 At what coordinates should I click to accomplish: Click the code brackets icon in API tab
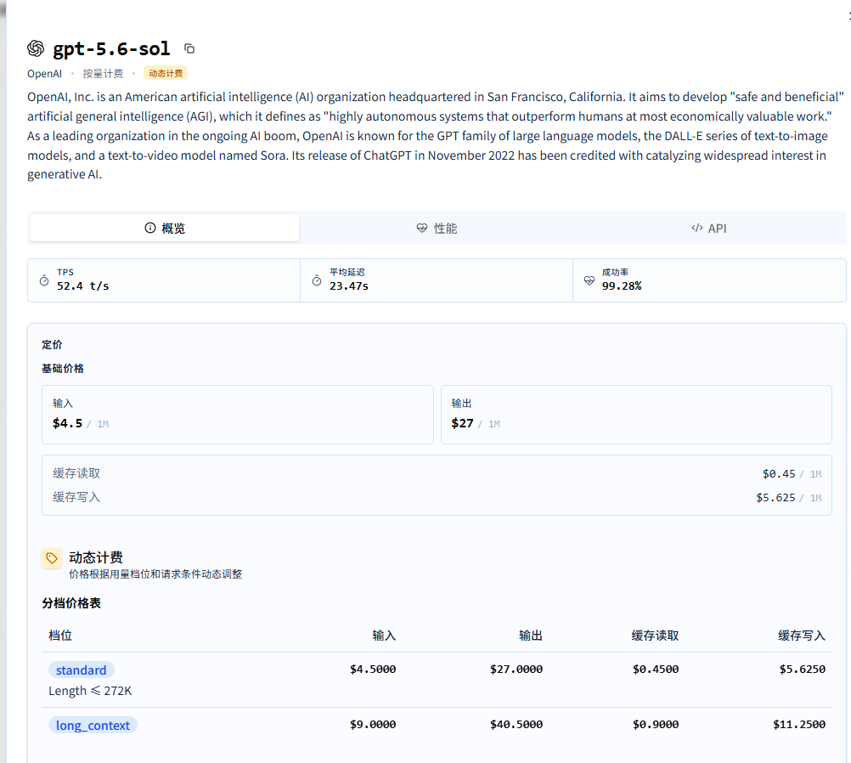697,228
